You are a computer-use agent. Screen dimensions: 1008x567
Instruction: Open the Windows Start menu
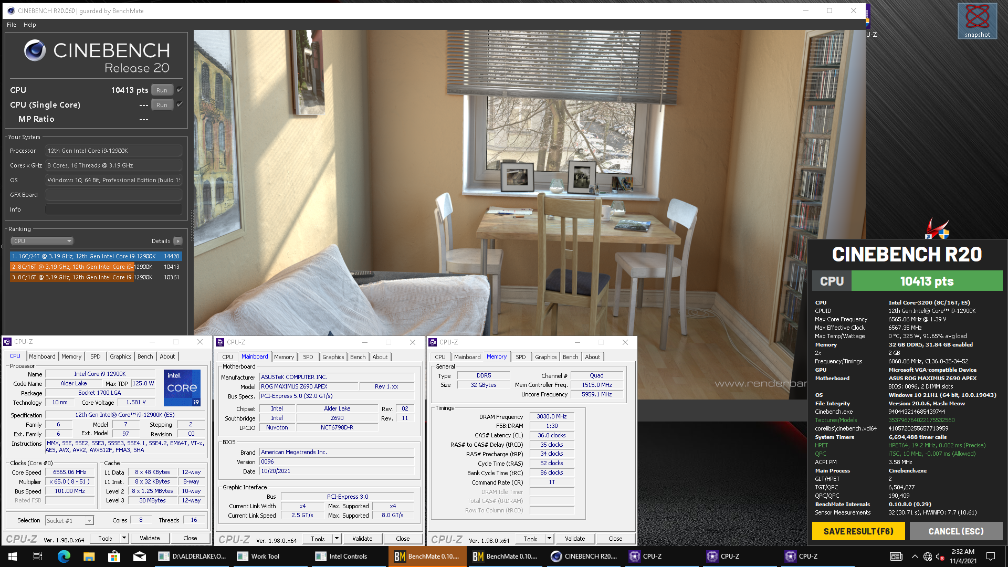click(13, 556)
